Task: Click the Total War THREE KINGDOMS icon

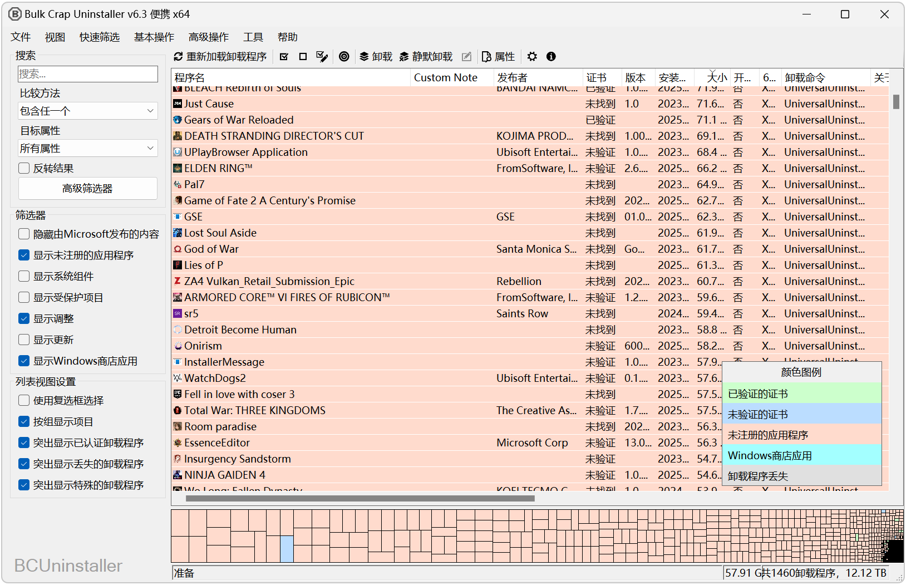Action: pyautogui.click(x=178, y=410)
